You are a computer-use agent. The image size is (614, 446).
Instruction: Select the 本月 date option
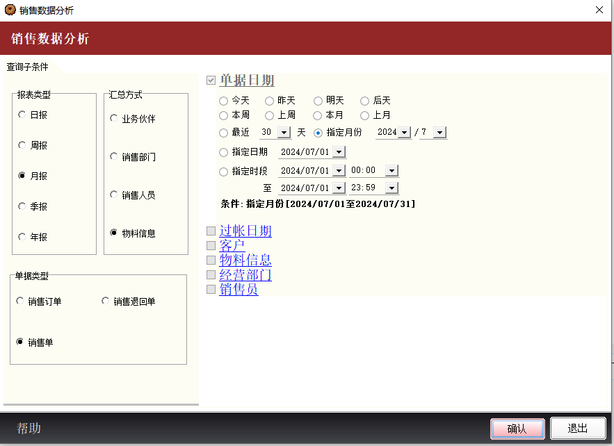[x=318, y=115]
